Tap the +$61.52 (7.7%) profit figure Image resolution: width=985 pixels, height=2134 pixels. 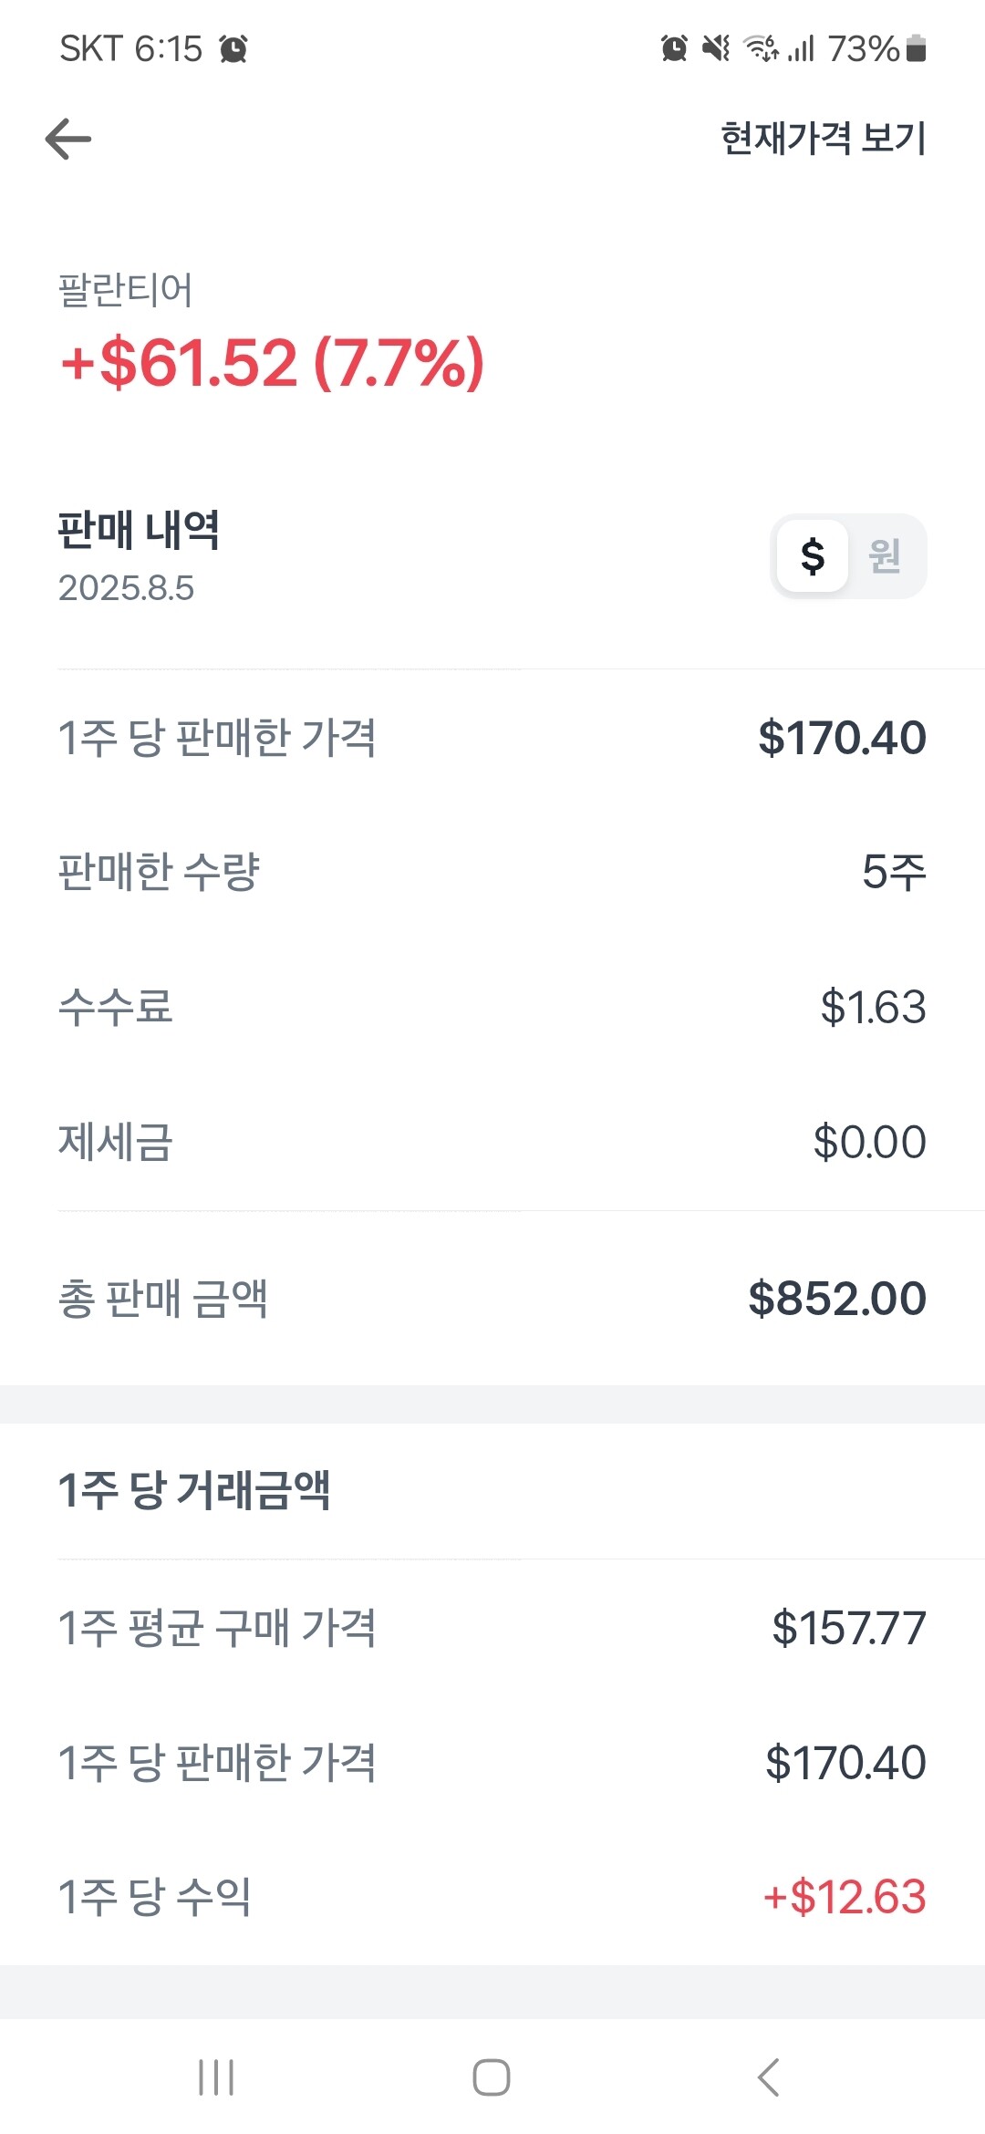[x=272, y=363]
